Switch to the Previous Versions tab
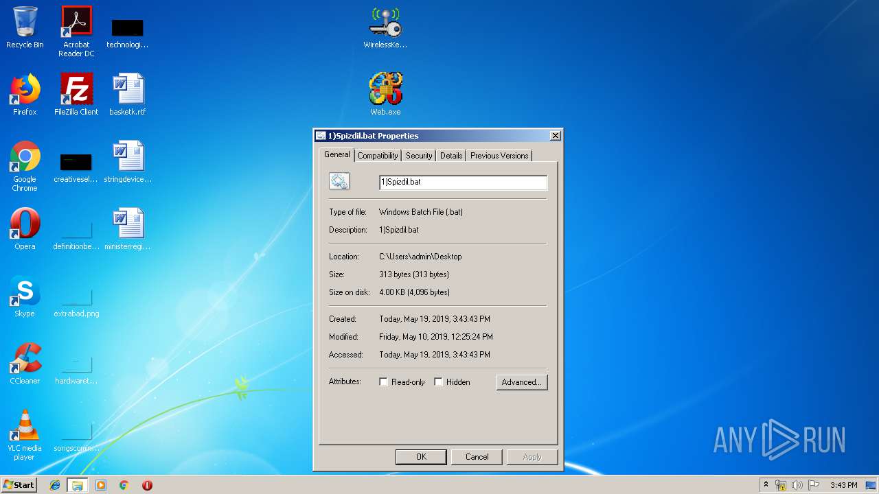This screenshot has height=494, width=879. point(499,156)
